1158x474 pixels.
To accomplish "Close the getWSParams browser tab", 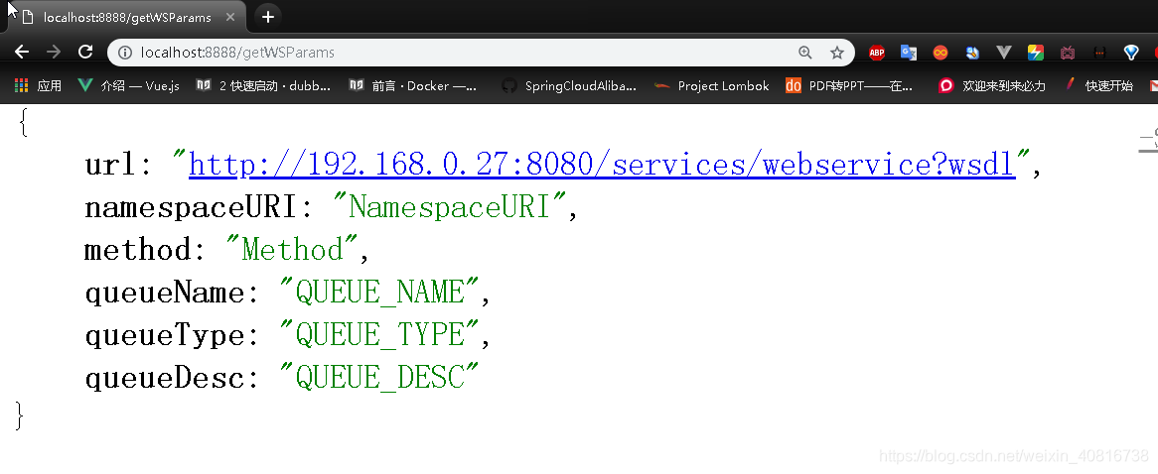I will [x=230, y=17].
